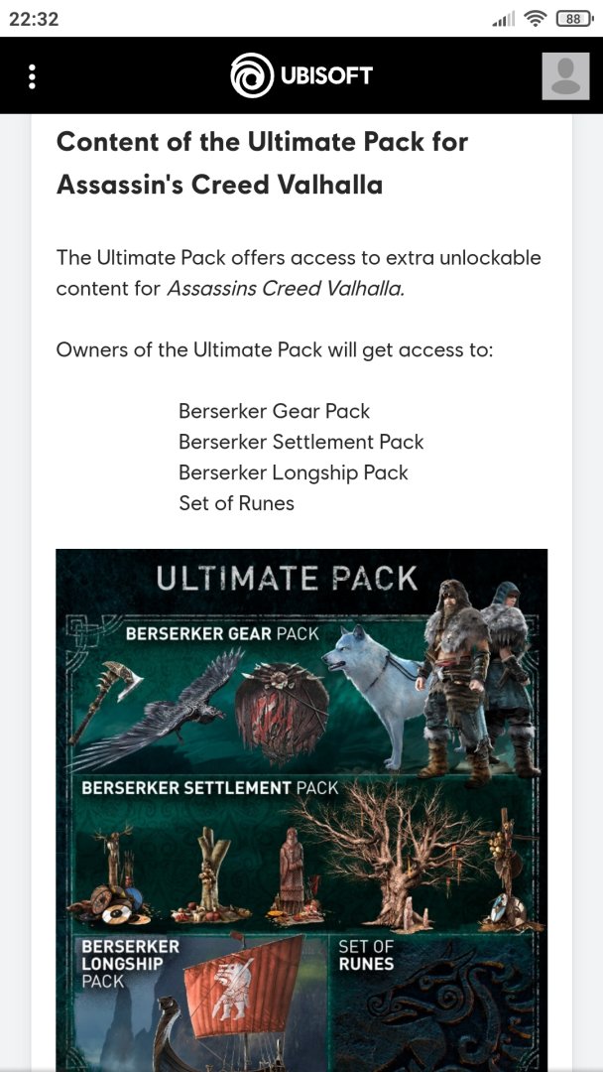The width and height of the screenshot is (603, 1072).
Task: Tap the Wi-Fi status icon
Action: [537, 19]
